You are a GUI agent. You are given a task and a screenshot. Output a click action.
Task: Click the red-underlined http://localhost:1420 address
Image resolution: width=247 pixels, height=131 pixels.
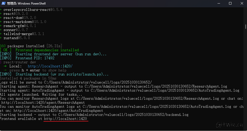coord(66,119)
